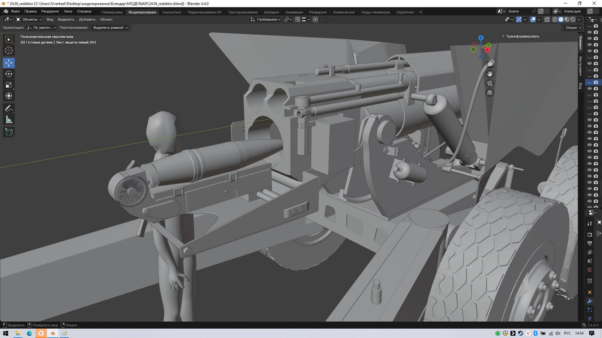The image size is (602, 338).
Task: Open the World properties tab icon
Action: pyautogui.click(x=590, y=270)
